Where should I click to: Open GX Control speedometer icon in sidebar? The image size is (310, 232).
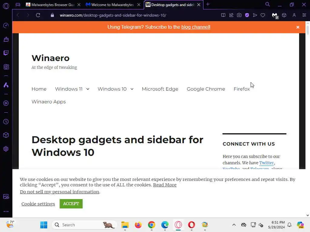click(x=6, y=25)
